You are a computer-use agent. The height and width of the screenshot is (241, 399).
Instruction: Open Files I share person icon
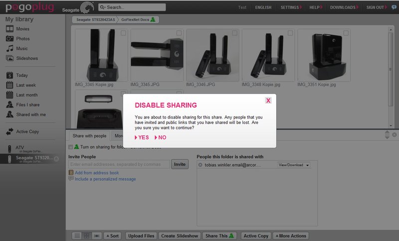point(9,105)
